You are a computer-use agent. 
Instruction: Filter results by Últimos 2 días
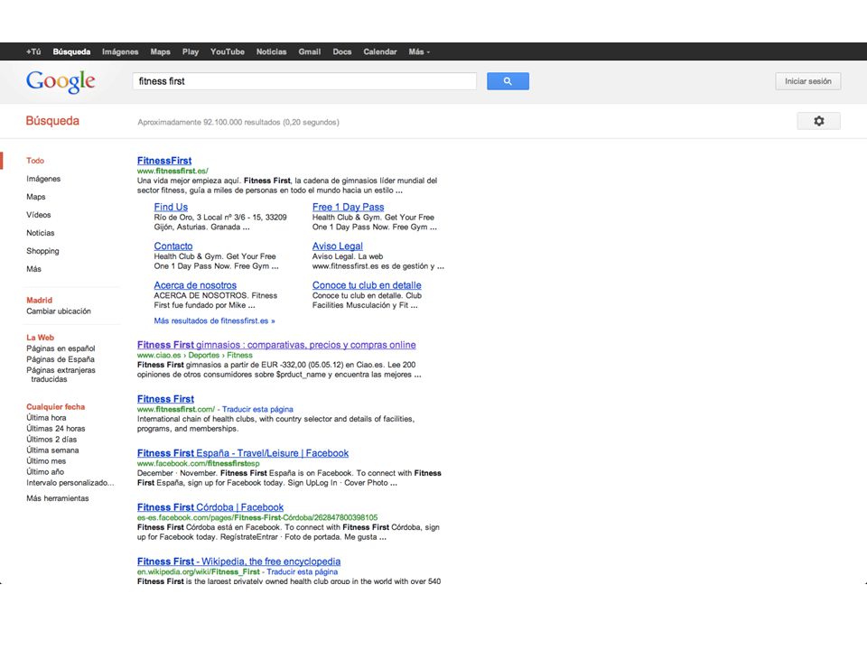[x=51, y=440]
